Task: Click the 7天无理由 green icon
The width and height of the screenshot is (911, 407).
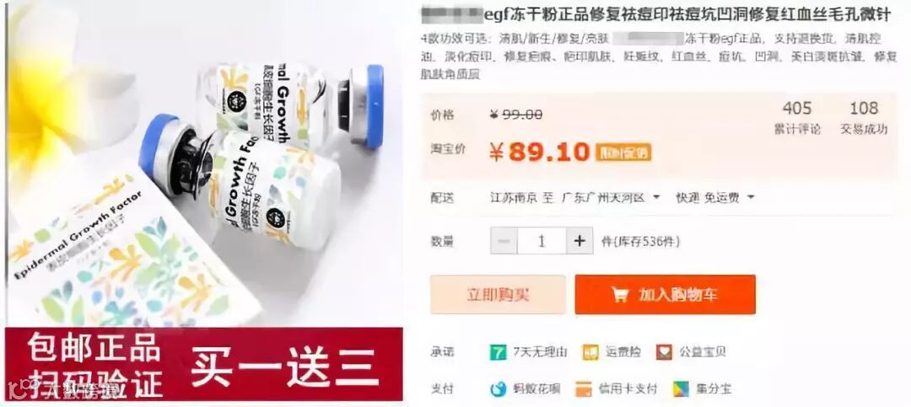Action: [x=498, y=352]
